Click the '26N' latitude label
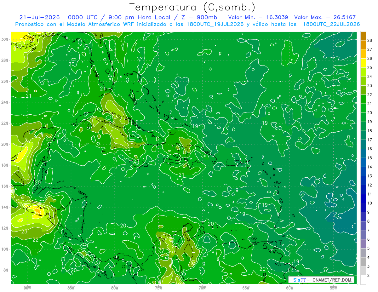The image size is (378, 292). point(5,81)
